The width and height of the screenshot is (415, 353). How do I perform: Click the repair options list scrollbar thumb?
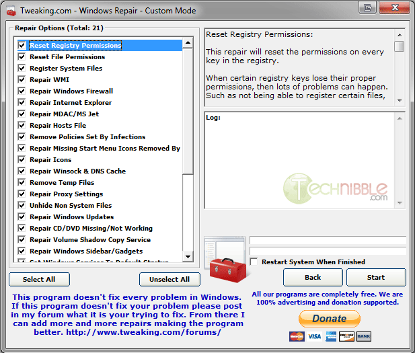point(188,111)
